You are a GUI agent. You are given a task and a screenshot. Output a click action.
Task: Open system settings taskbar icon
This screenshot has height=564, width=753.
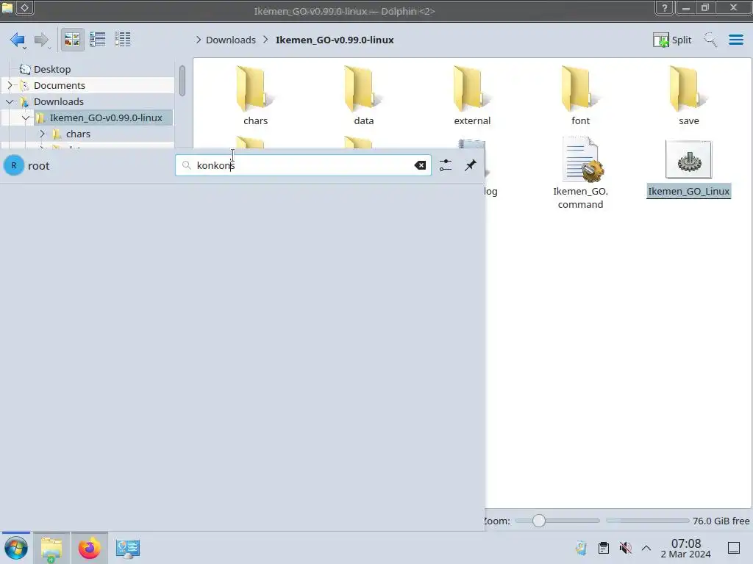(x=128, y=548)
